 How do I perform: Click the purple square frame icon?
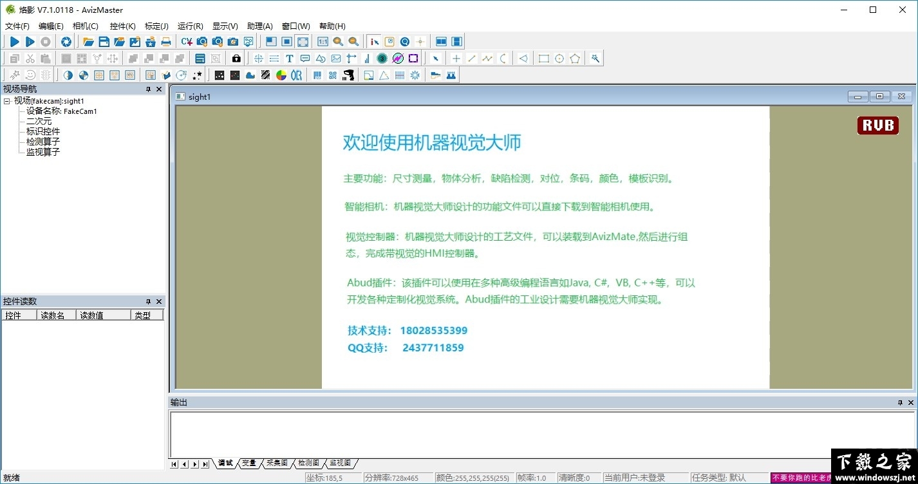[x=413, y=59]
